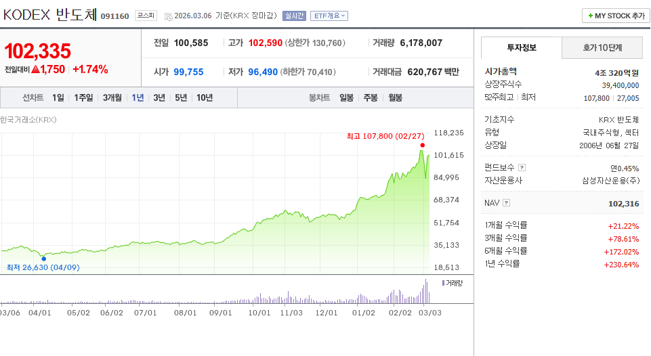Click the 6개월 수익률 value +172.02%
The image size is (651, 356).
pos(621,252)
